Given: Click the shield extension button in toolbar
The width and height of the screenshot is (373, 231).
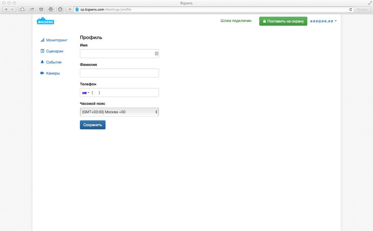Looking at the screenshot, I should (x=60, y=9).
